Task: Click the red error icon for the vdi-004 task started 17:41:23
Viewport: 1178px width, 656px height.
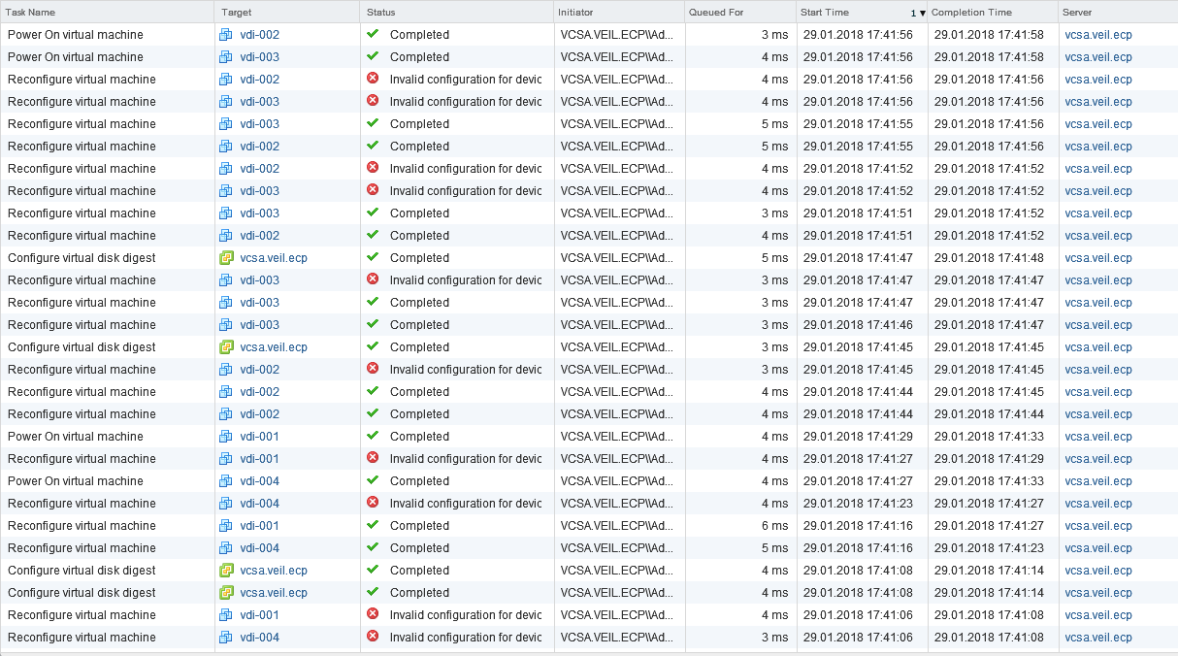Action: click(373, 504)
